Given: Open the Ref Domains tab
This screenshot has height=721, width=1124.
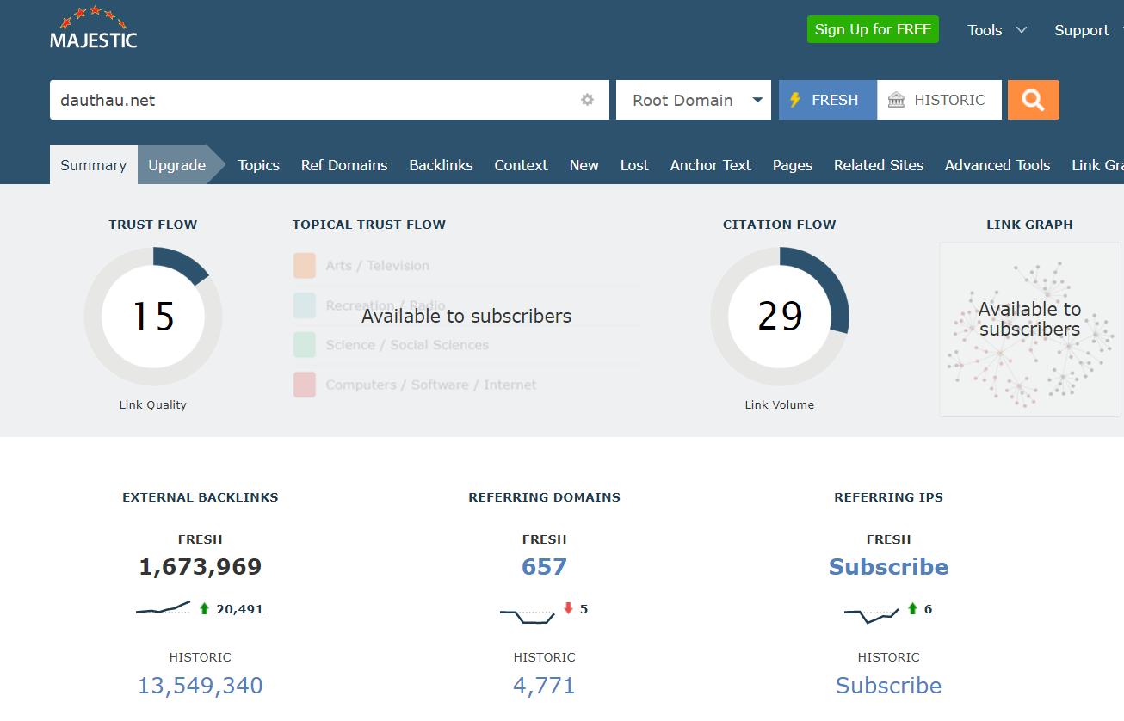Looking at the screenshot, I should click(x=344, y=165).
